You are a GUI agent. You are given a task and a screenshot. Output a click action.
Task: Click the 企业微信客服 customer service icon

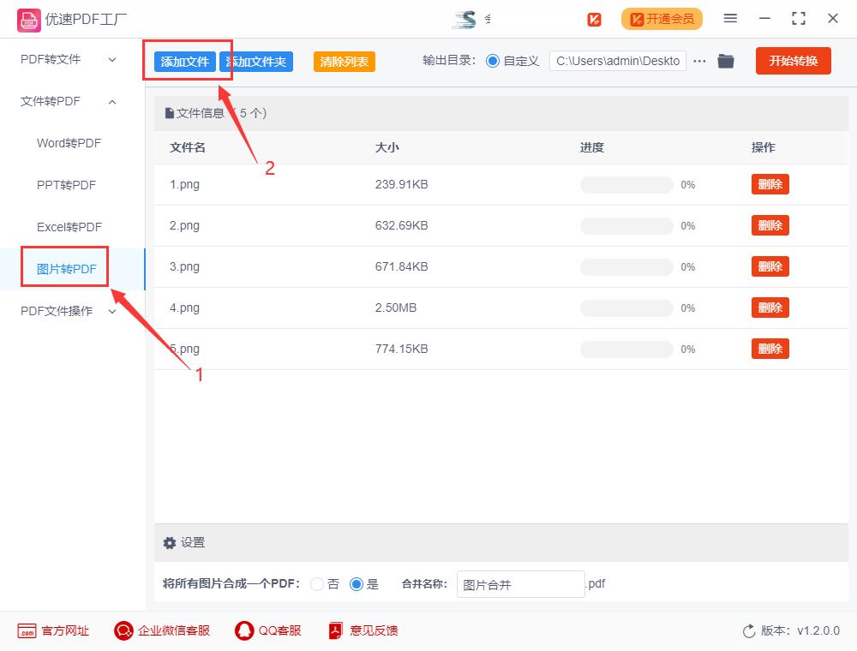coord(123,630)
